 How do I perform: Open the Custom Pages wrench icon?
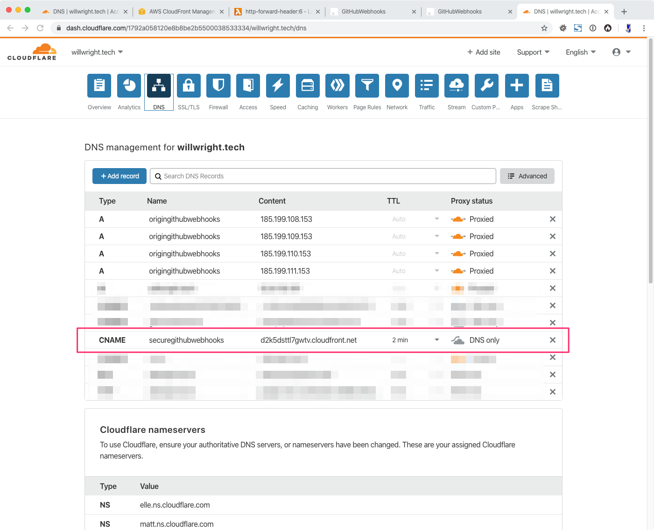click(x=486, y=86)
